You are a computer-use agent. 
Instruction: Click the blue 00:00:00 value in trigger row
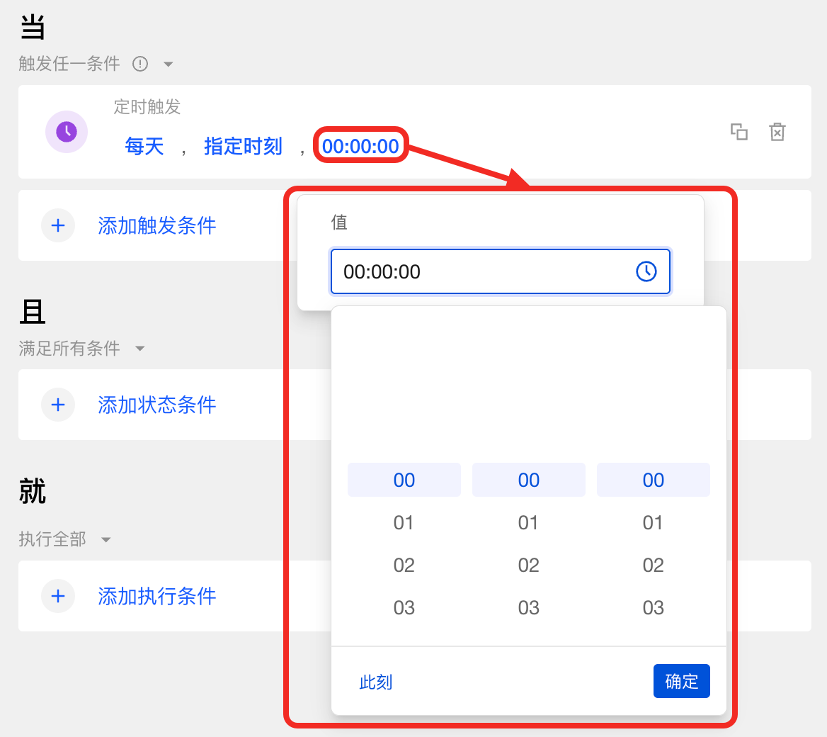coord(360,146)
